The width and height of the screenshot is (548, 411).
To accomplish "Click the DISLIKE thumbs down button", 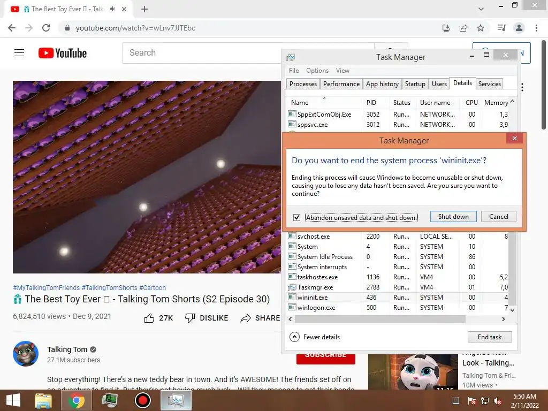I will point(207,318).
